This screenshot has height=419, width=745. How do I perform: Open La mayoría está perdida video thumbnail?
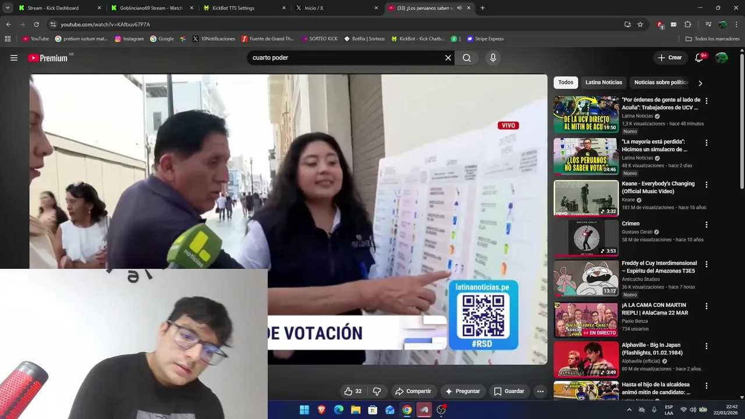586,156
